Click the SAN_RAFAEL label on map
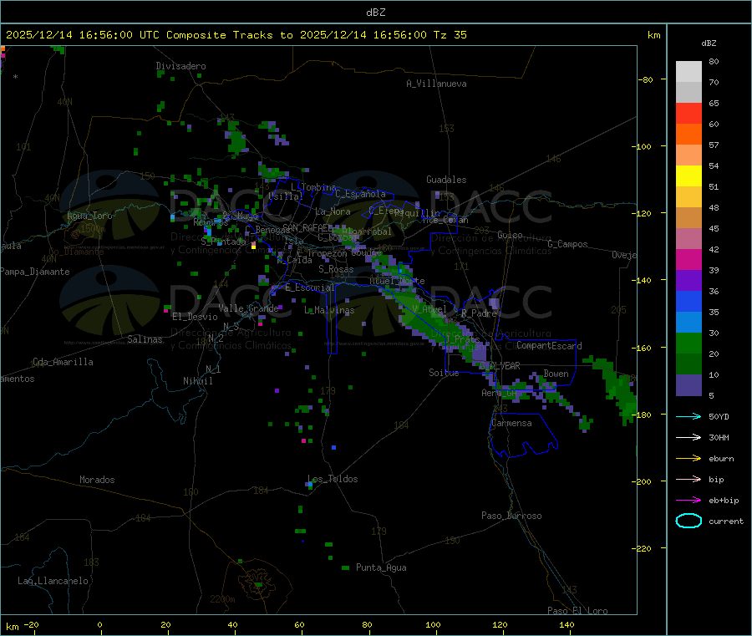This screenshot has height=636, width=752. click(x=307, y=227)
